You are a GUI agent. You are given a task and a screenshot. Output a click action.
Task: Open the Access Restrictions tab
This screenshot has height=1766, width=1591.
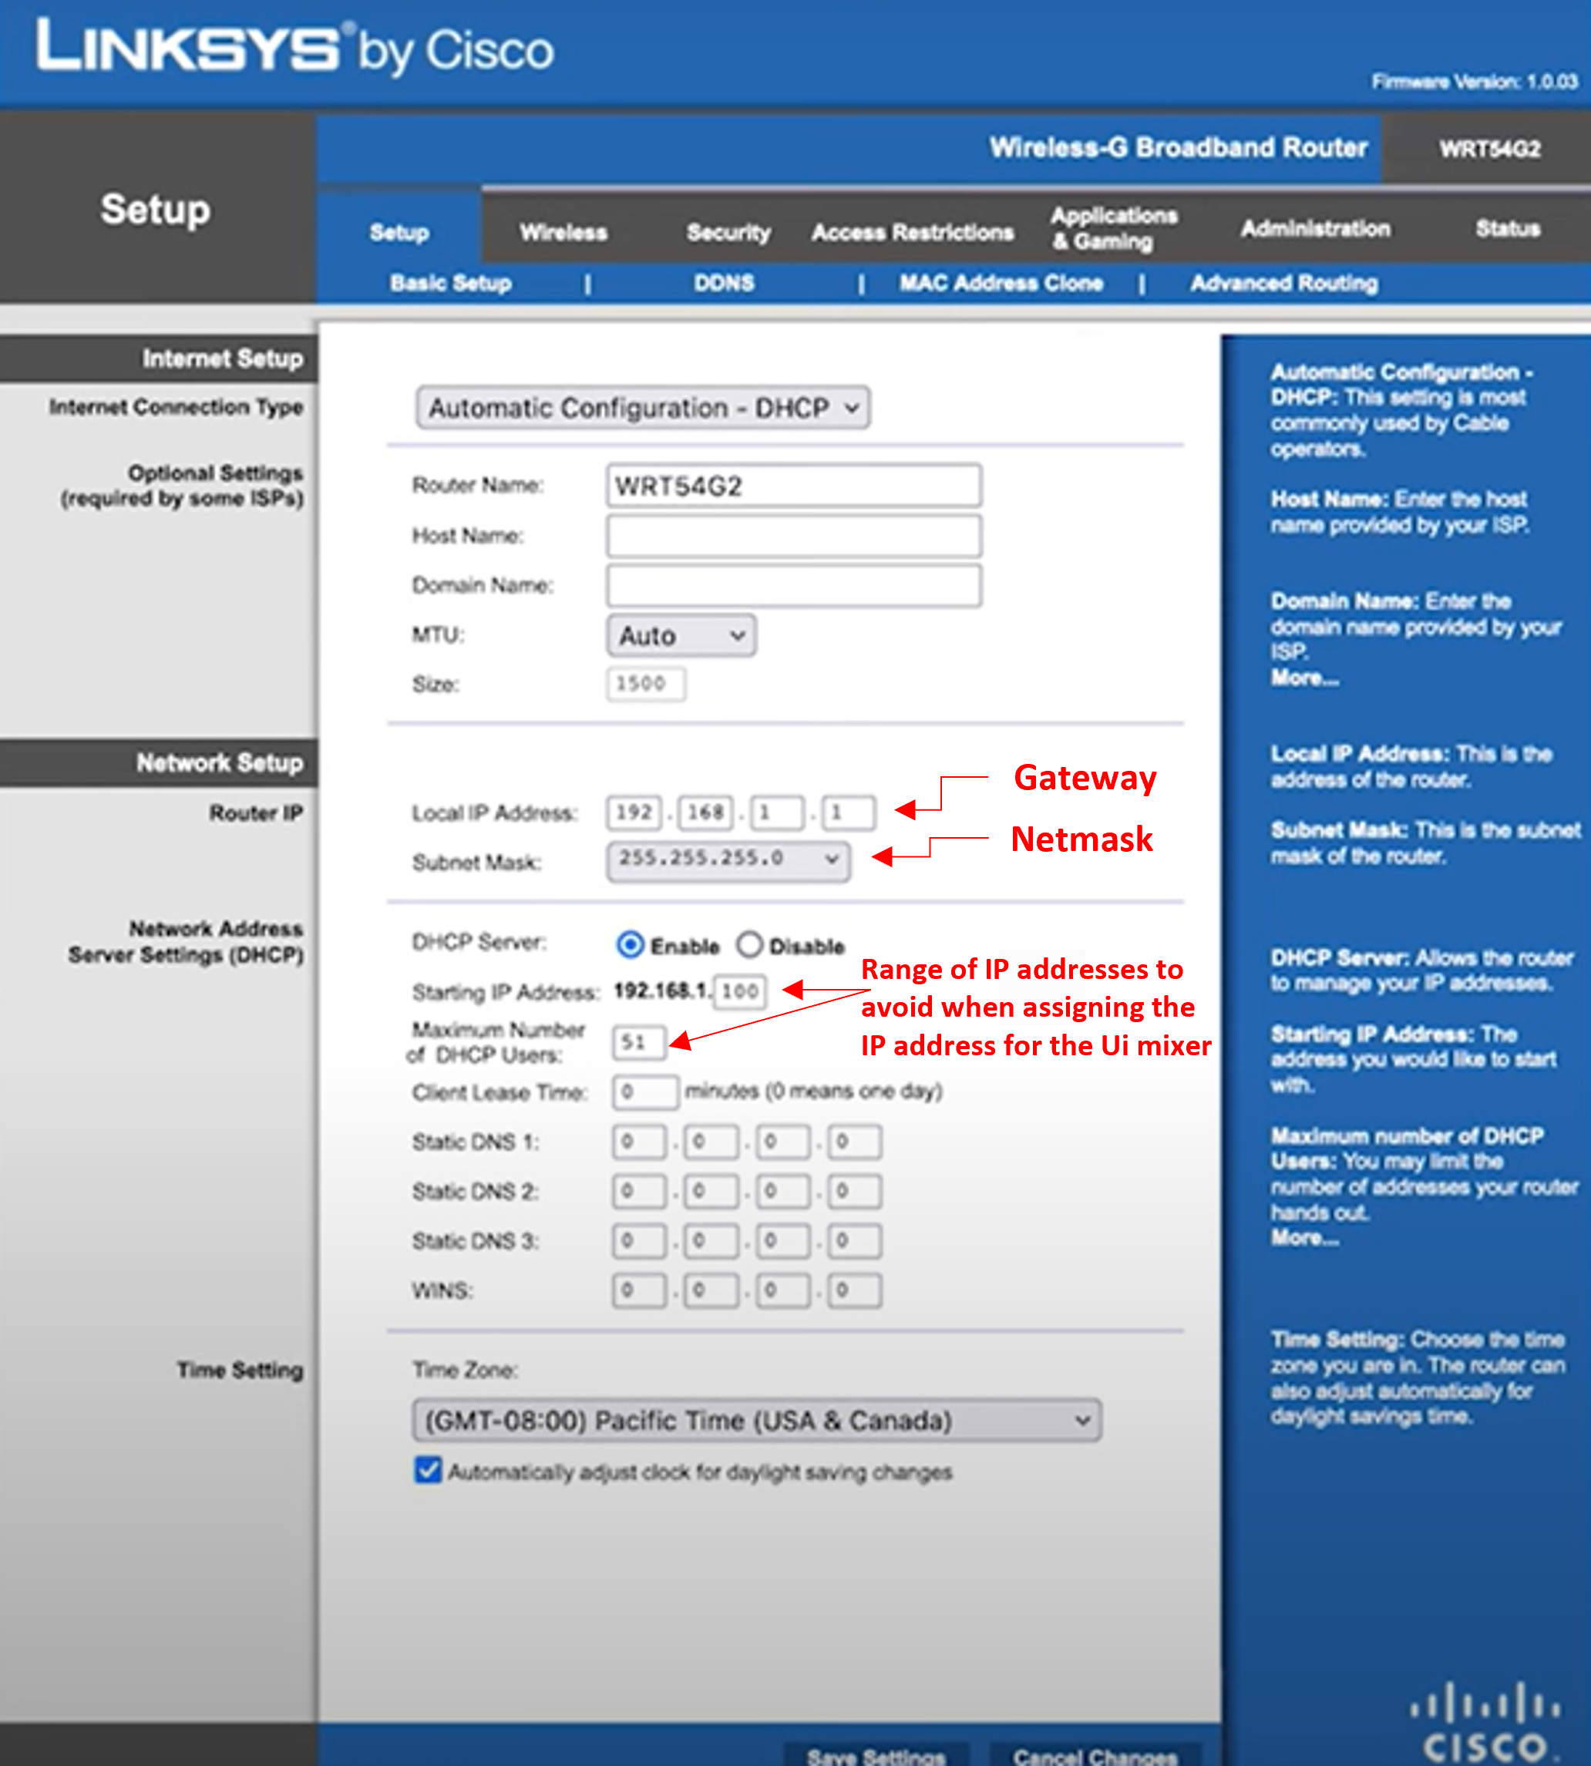coord(913,233)
